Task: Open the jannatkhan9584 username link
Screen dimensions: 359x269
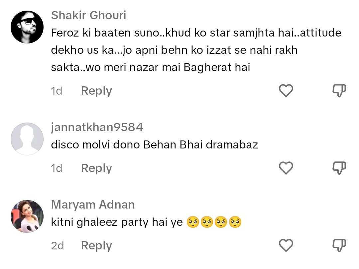Action: (x=97, y=127)
